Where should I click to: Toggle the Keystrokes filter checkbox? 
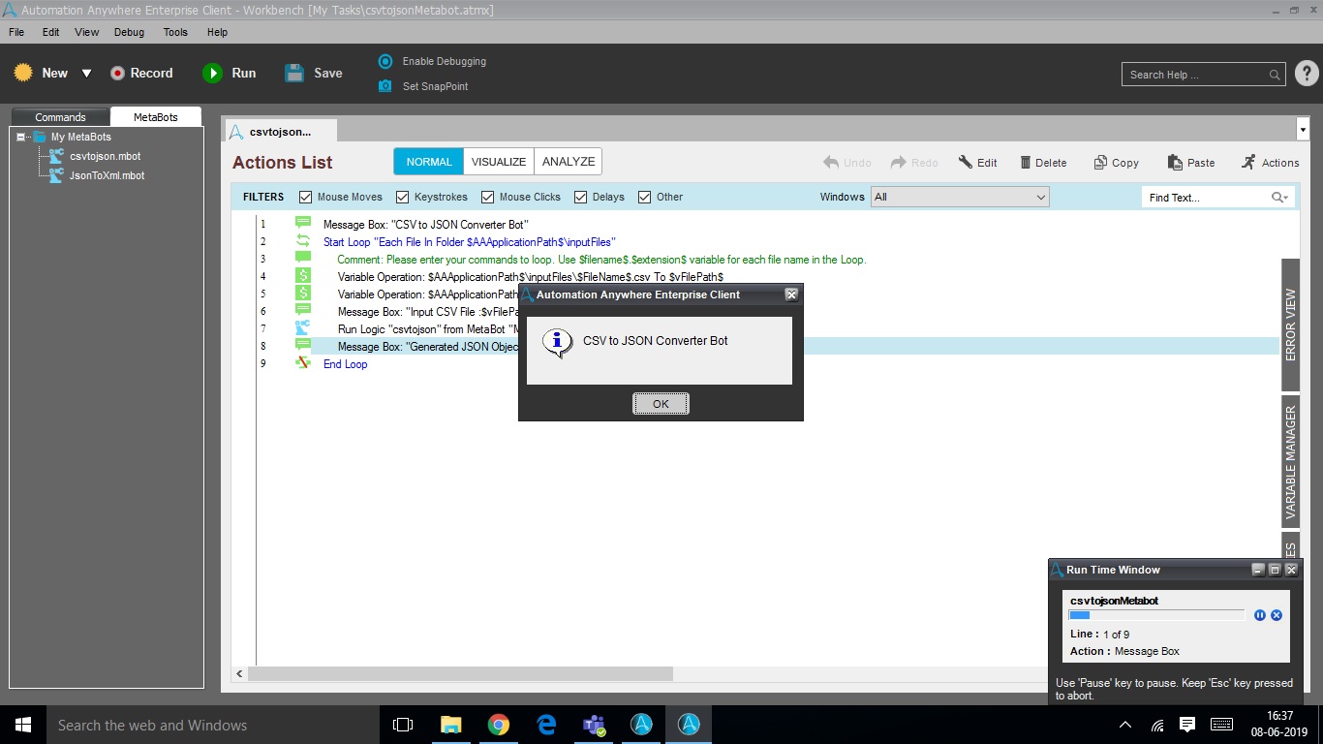click(x=403, y=197)
